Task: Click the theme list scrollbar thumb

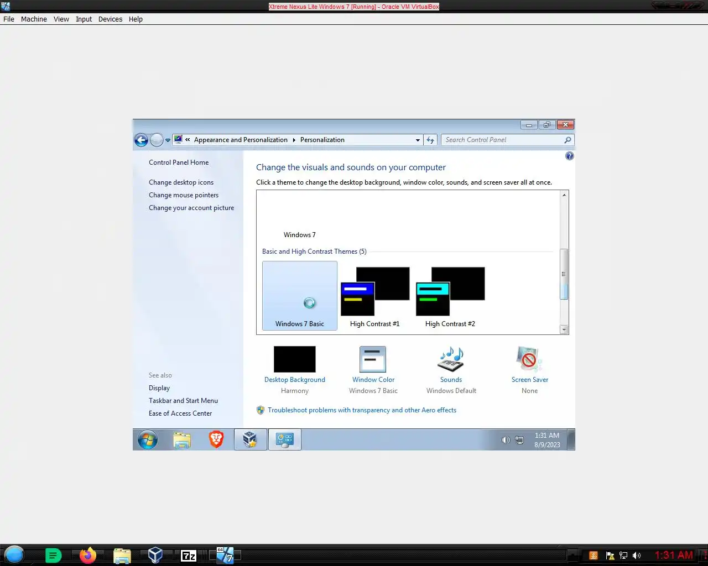Action: pos(564,274)
